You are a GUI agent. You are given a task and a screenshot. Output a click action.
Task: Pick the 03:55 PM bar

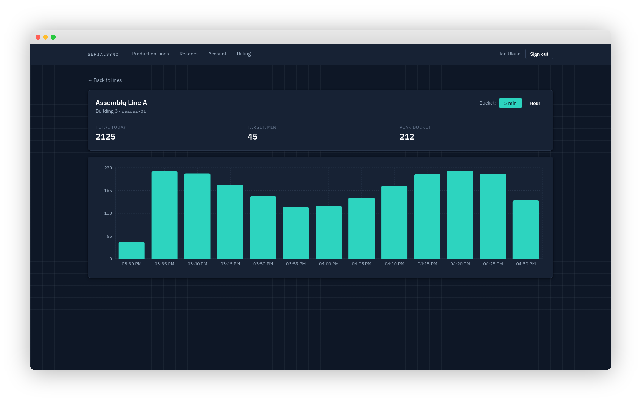click(x=296, y=233)
